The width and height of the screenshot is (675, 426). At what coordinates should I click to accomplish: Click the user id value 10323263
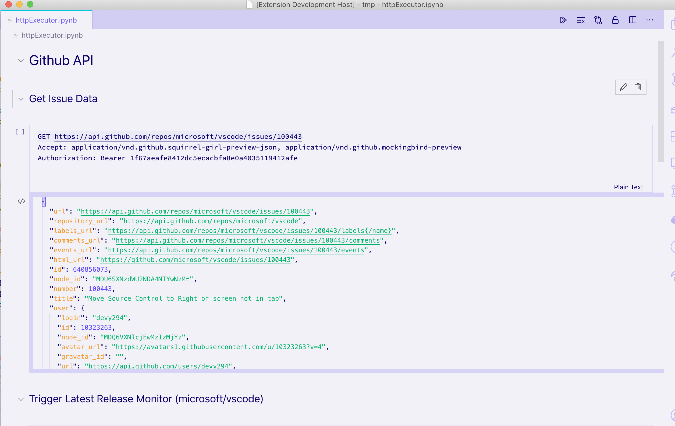coord(96,328)
